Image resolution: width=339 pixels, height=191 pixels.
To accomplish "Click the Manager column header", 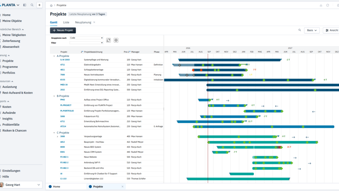I will (x=136, y=52).
